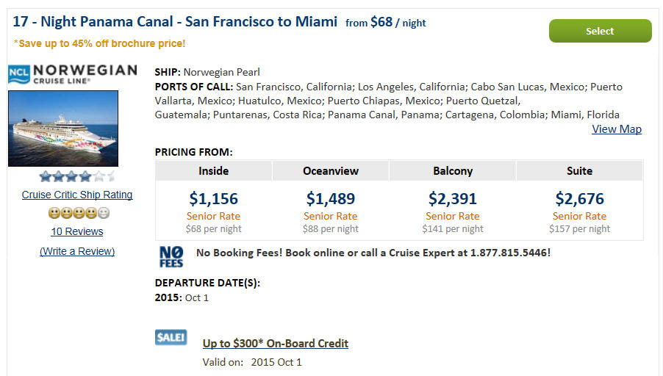This screenshot has width=663, height=376.
Task: Click the Write a Review link
Action: point(77,251)
